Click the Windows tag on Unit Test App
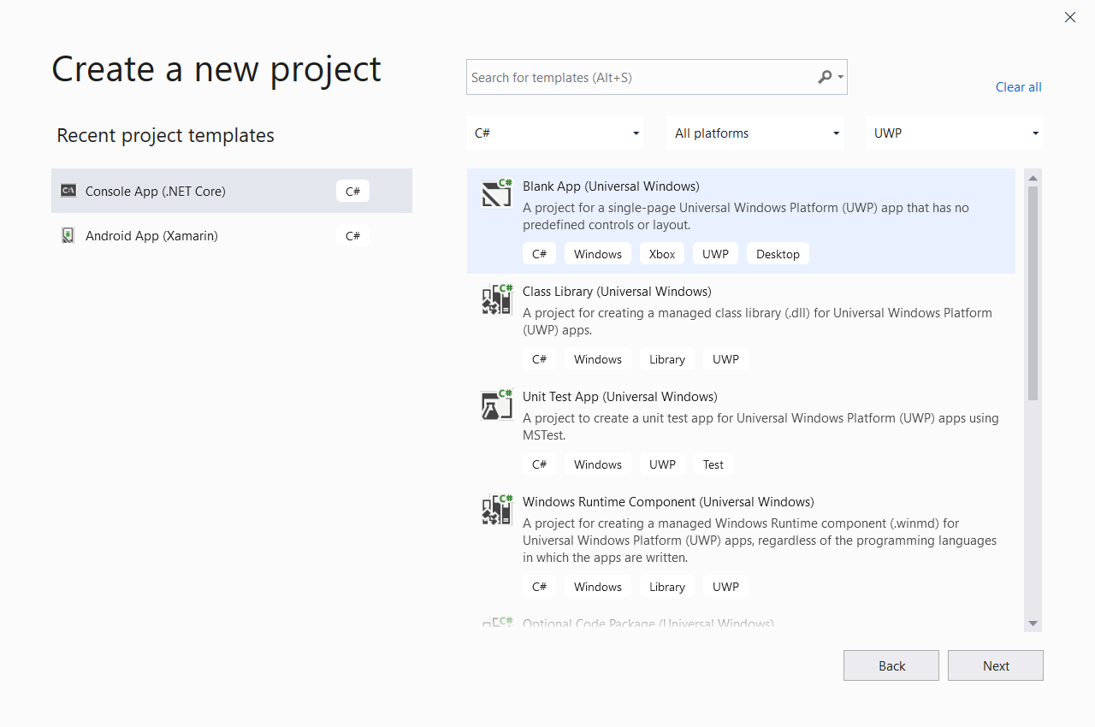 [598, 464]
